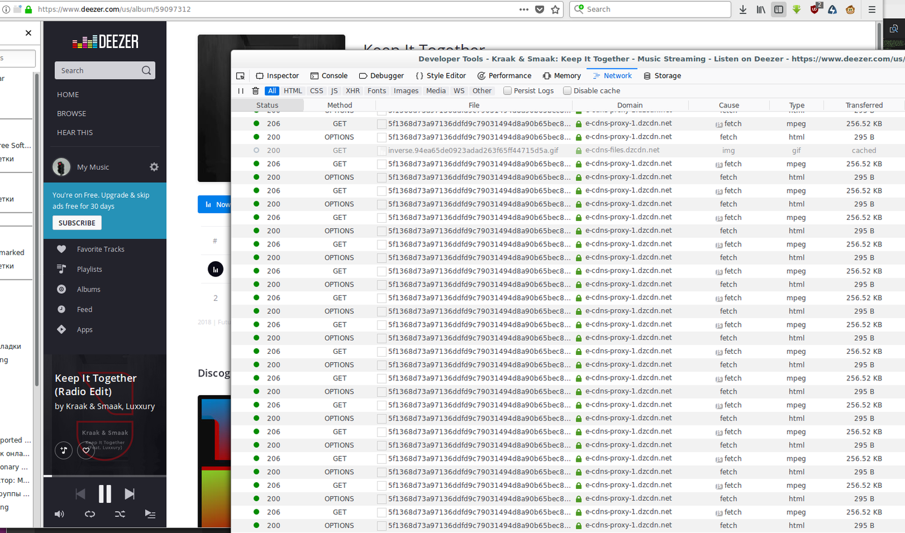Open Deezer HEAR THIS page

(75, 132)
